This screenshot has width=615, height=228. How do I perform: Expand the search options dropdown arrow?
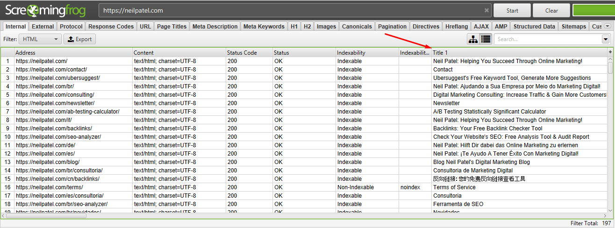pos(606,39)
